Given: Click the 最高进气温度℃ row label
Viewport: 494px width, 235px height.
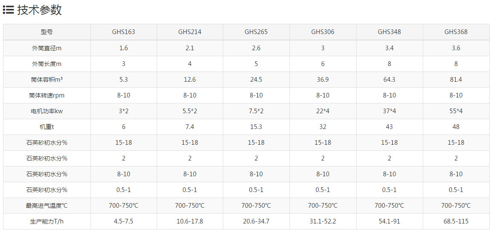Looking at the screenshot, I should click(x=47, y=206).
